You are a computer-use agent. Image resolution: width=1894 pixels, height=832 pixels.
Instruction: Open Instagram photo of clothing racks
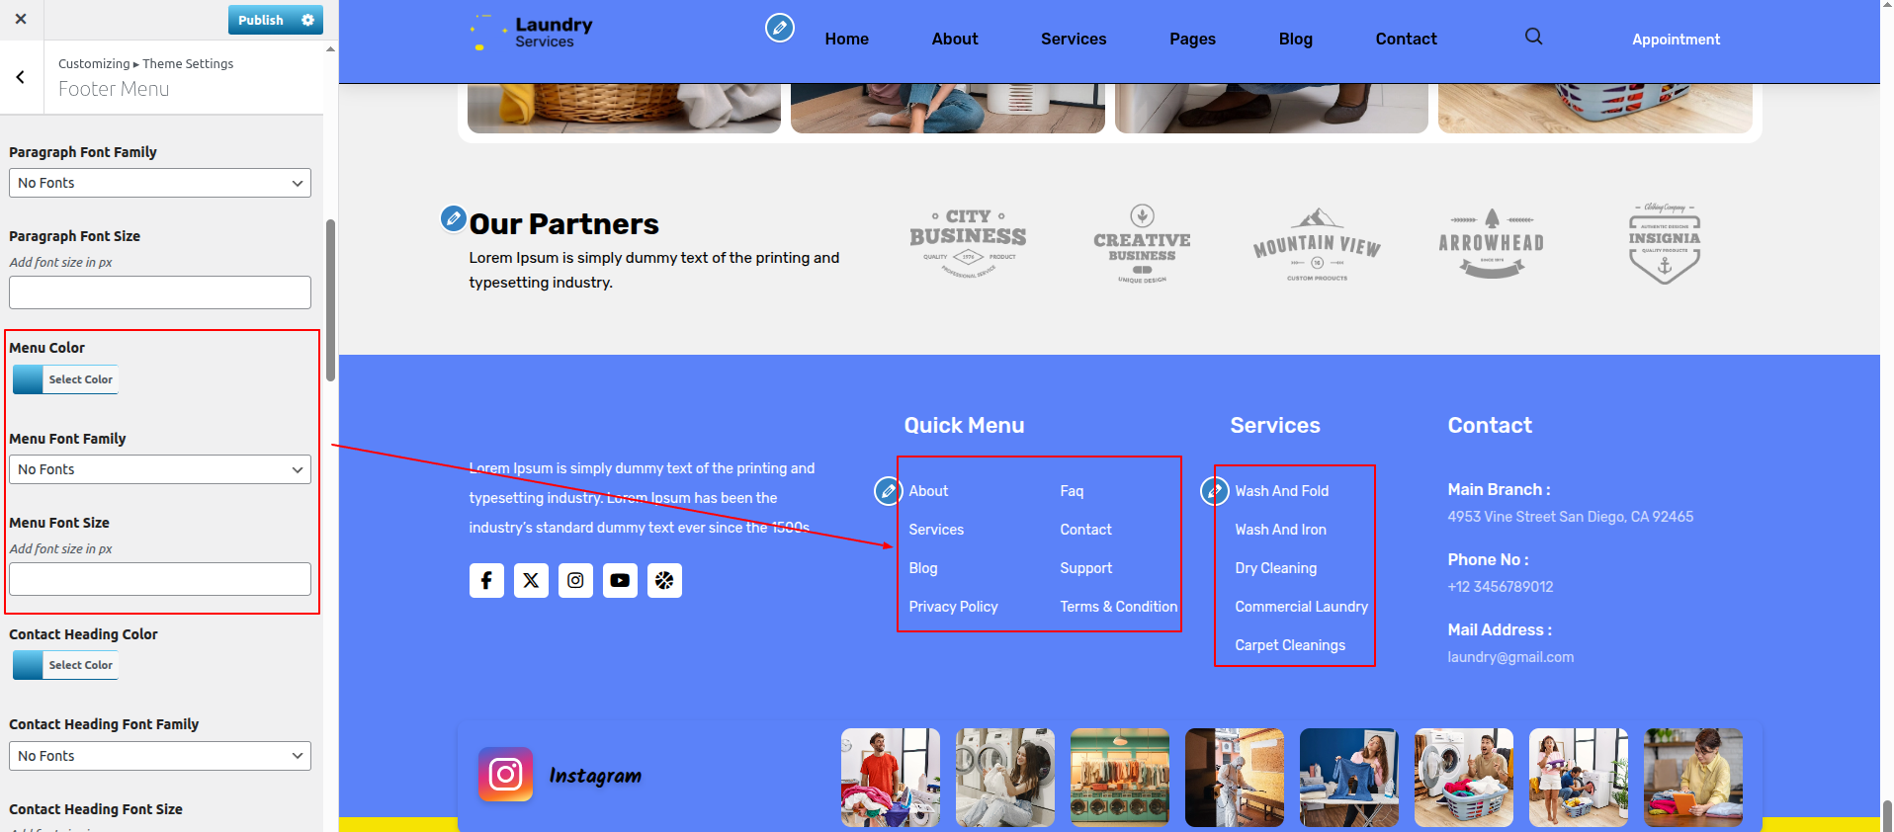point(1119,778)
